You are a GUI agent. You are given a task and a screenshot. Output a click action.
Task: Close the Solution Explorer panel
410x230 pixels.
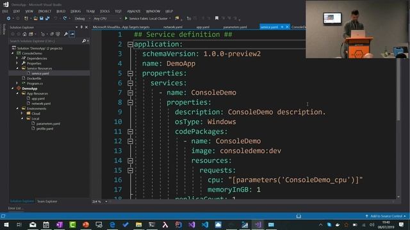(86, 27)
